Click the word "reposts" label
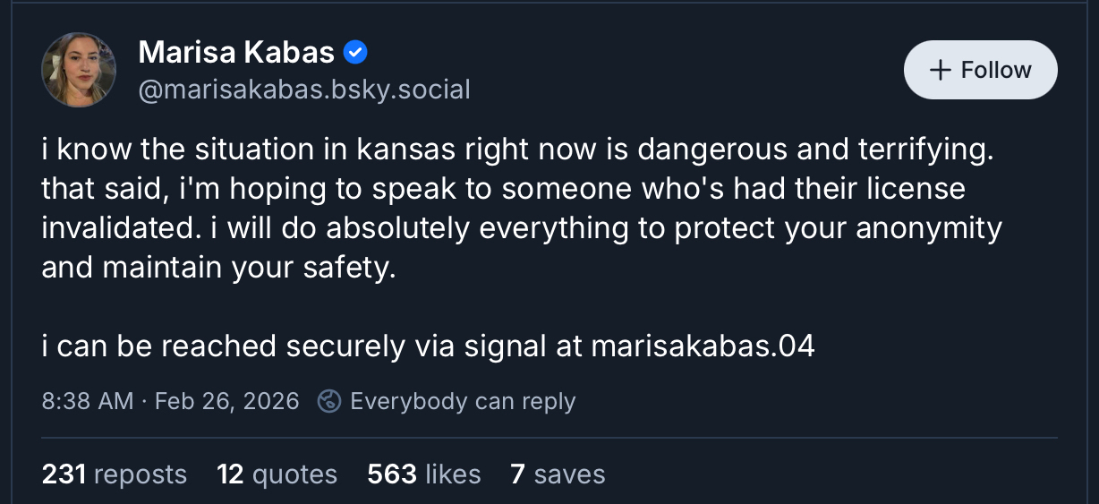The width and height of the screenshot is (1099, 504). point(140,474)
